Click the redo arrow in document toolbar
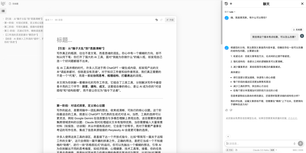The height and width of the screenshot is (153, 306). [x=161, y=20]
